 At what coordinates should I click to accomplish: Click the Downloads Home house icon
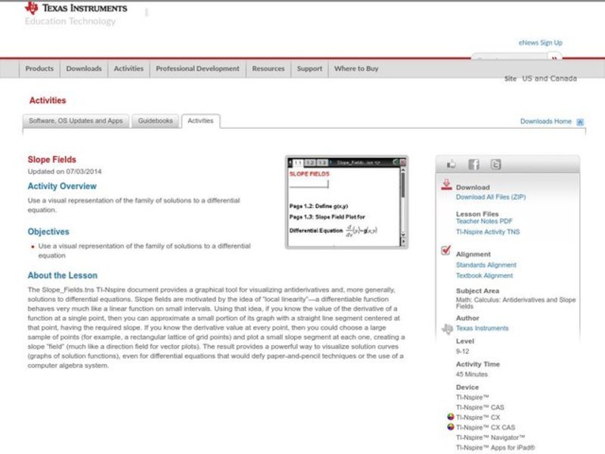580,122
